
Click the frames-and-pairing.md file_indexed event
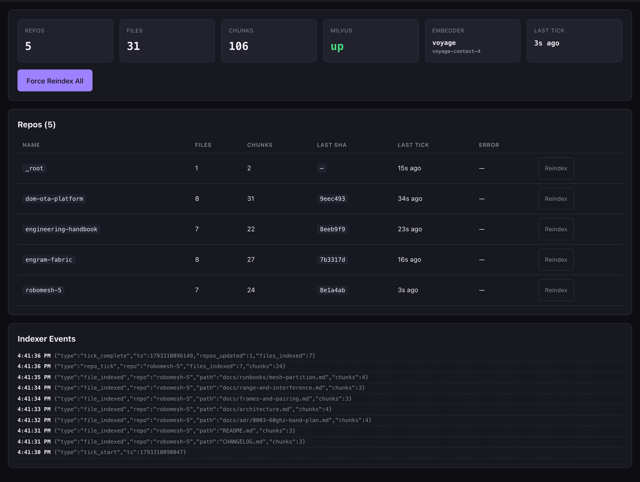point(320,399)
